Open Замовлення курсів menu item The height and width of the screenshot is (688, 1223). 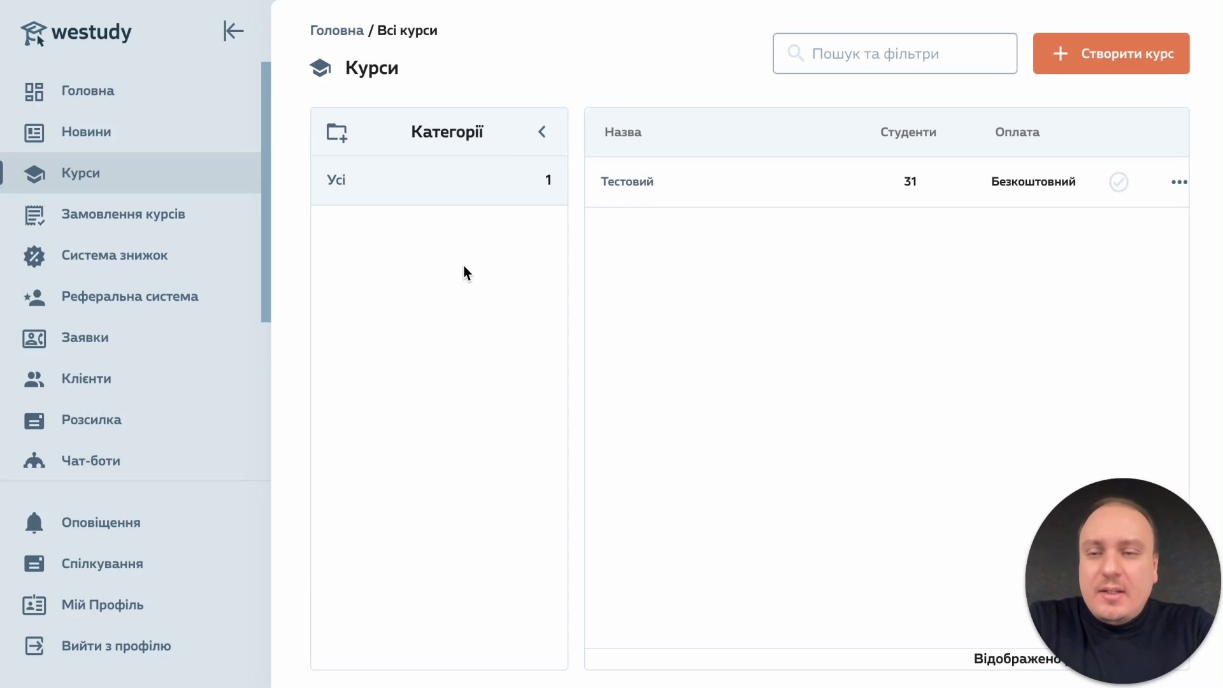(123, 214)
